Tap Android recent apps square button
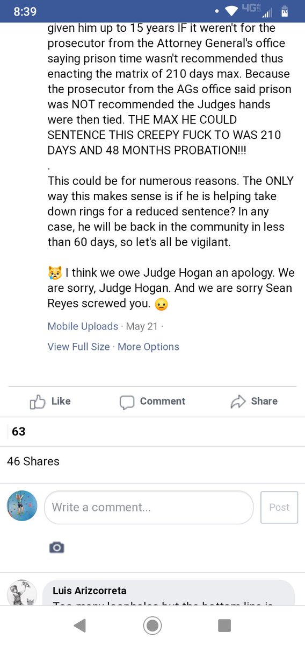The height and width of the screenshot is (646, 305). (224, 625)
